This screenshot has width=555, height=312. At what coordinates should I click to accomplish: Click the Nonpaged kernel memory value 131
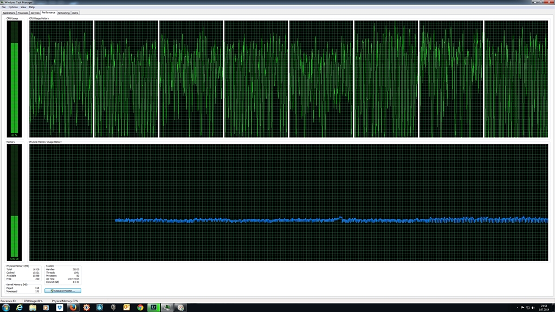coord(37,291)
